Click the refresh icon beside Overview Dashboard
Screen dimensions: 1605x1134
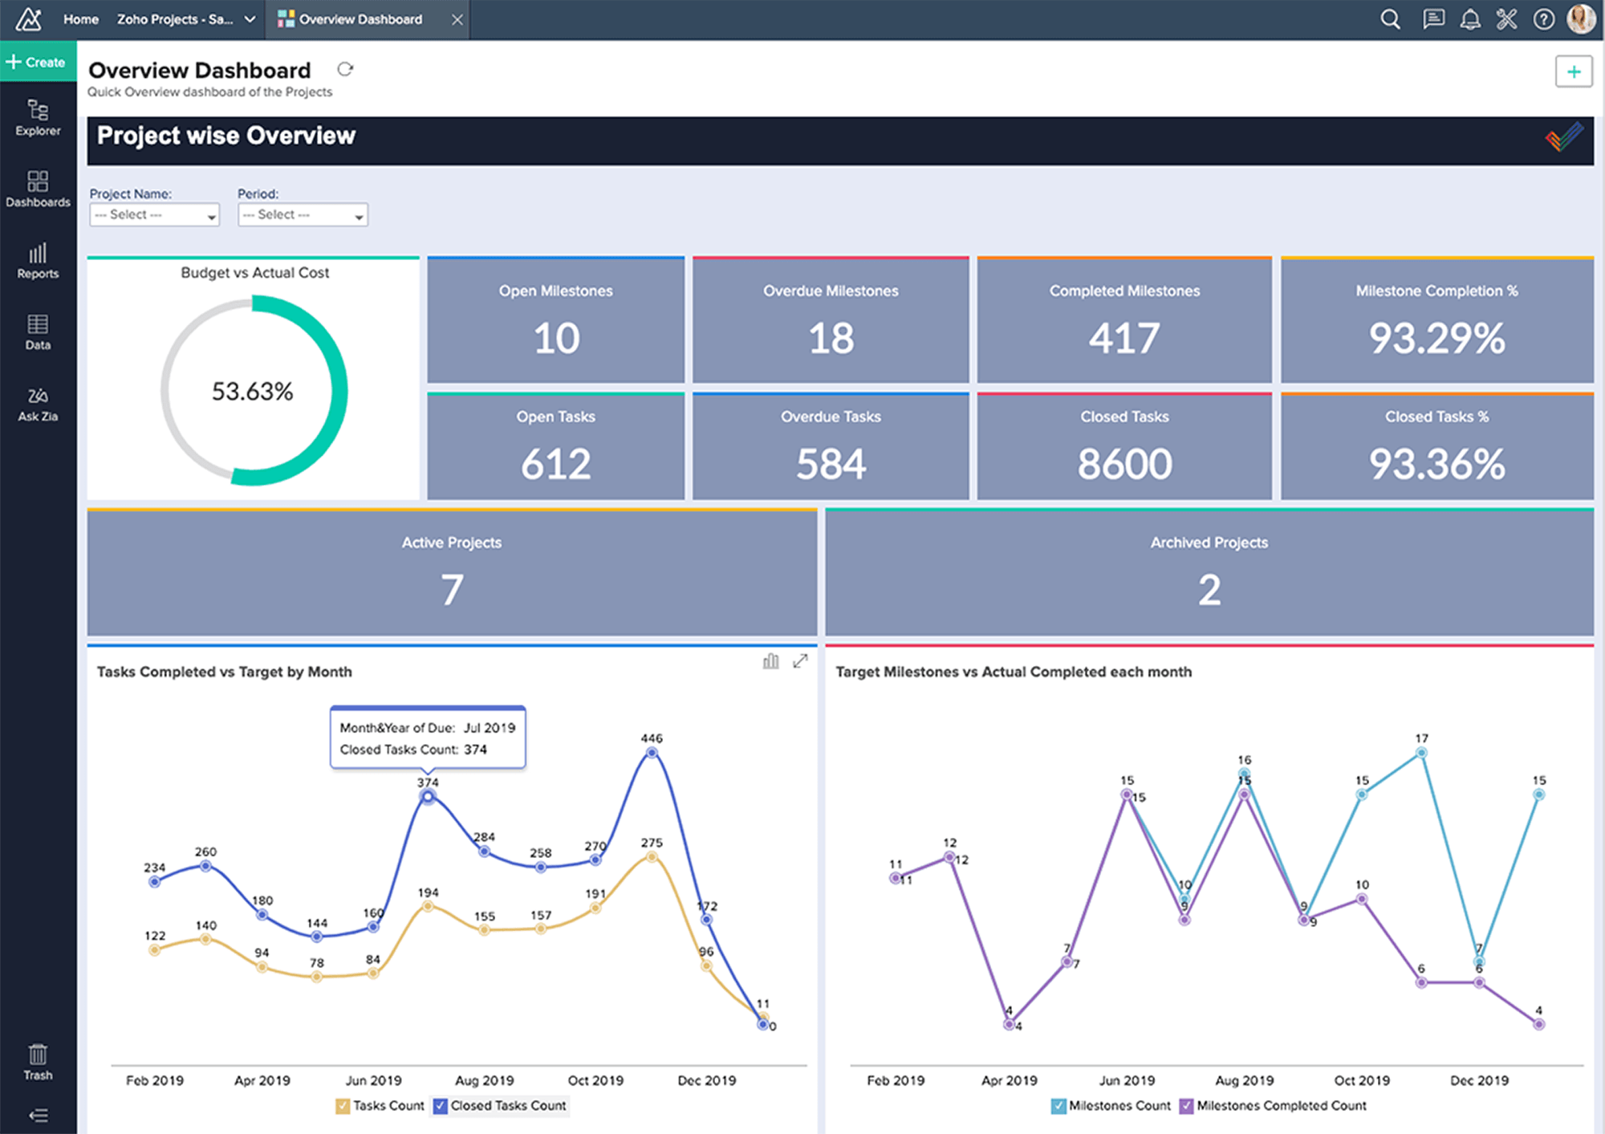coord(345,69)
